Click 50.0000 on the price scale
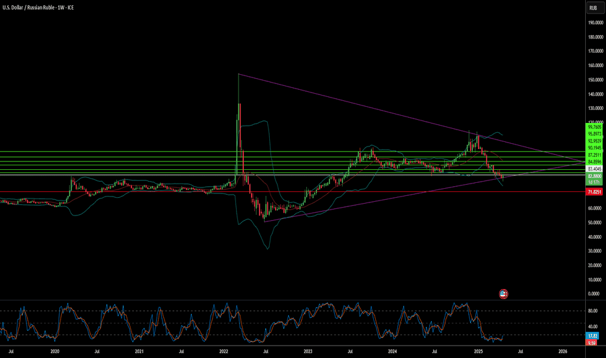This screenshot has width=606, height=358. tap(595, 223)
